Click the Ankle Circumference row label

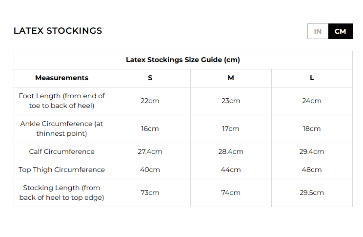coord(62,129)
